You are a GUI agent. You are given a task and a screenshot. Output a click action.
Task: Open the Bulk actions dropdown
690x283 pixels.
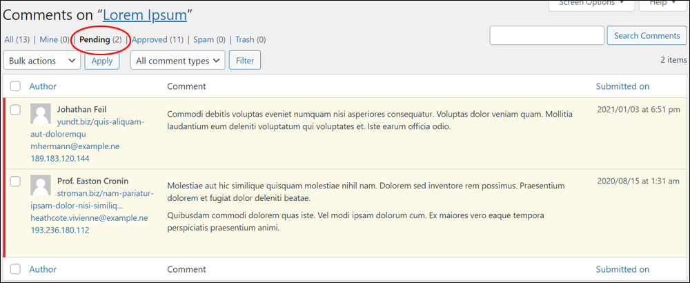coord(42,60)
